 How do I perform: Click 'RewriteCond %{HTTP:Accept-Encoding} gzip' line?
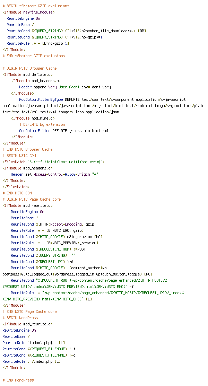(x=52, y=224)
